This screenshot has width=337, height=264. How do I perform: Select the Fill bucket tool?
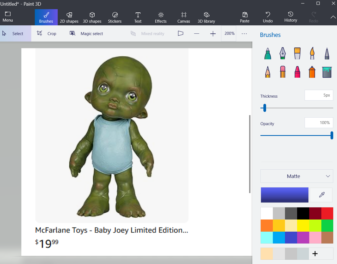tap(327, 72)
